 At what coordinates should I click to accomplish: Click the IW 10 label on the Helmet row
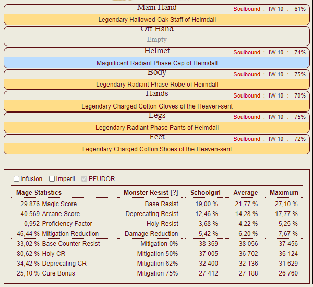coord(276,52)
